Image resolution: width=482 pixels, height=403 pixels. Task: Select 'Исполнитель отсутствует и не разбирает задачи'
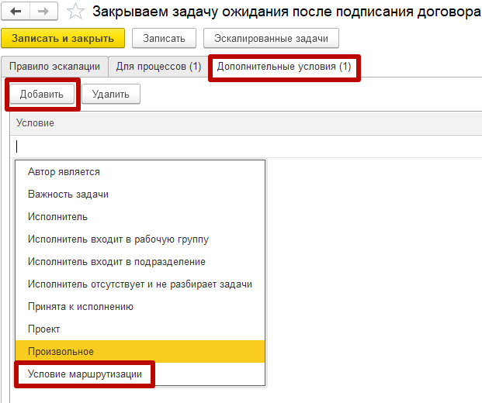140,284
